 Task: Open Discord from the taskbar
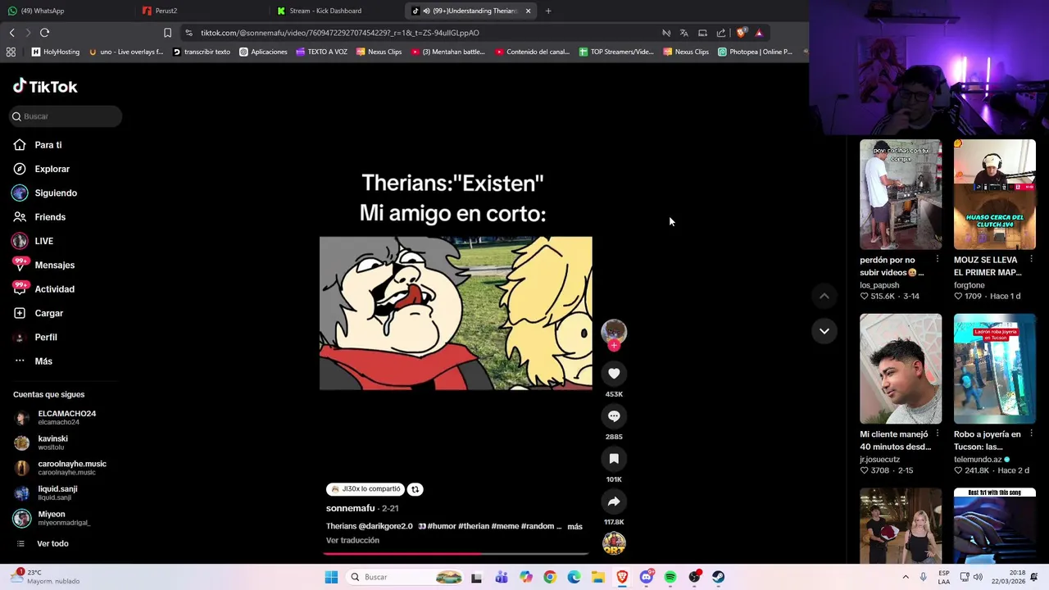[647, 577]
